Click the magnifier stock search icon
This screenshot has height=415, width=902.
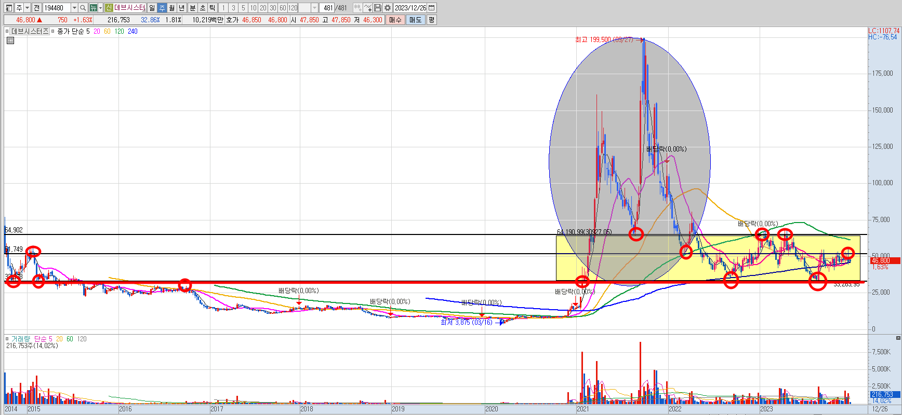83,8
